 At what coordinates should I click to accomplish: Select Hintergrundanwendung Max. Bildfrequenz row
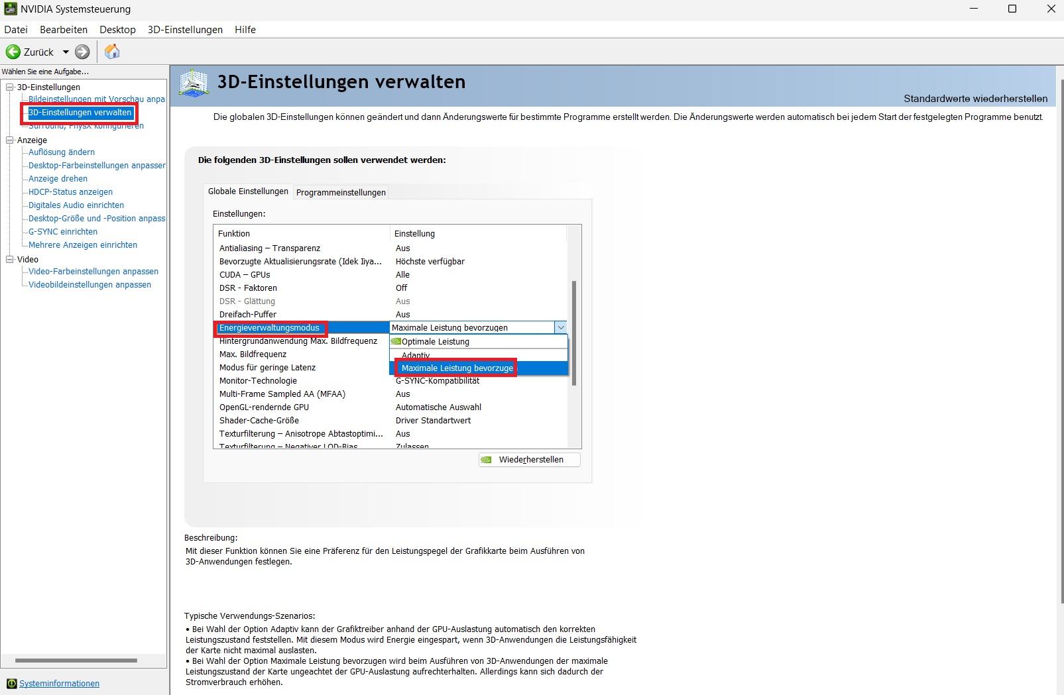pyautogui.click(x=302, y=341)
